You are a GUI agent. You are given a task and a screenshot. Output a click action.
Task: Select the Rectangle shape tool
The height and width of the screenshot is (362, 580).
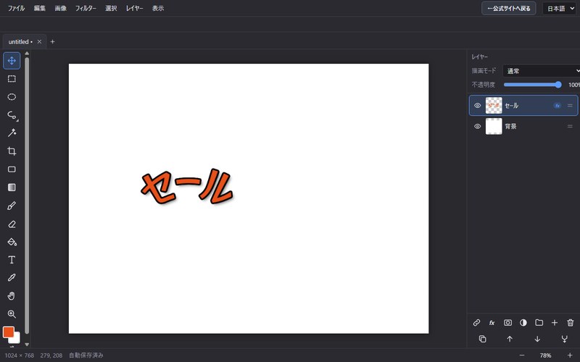coord(12,169)
